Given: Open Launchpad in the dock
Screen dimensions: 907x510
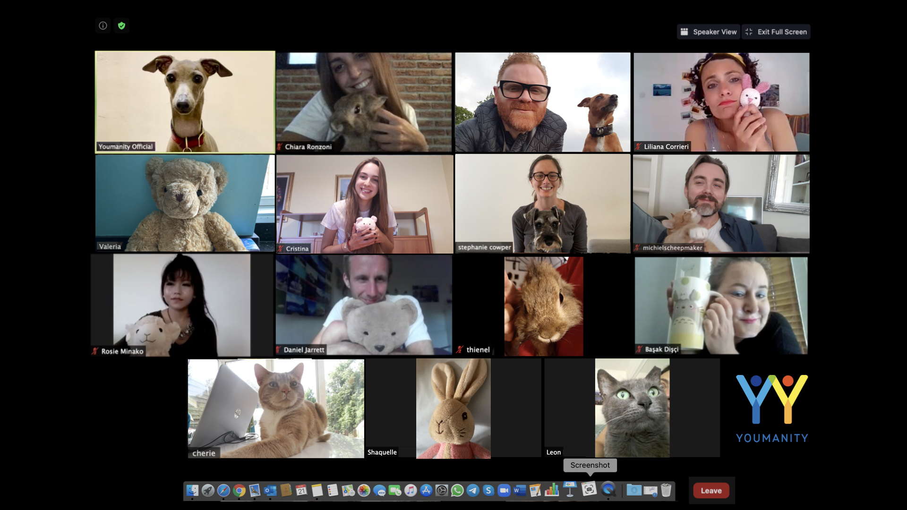Looking at the screenshot, I should click(208, 491).
